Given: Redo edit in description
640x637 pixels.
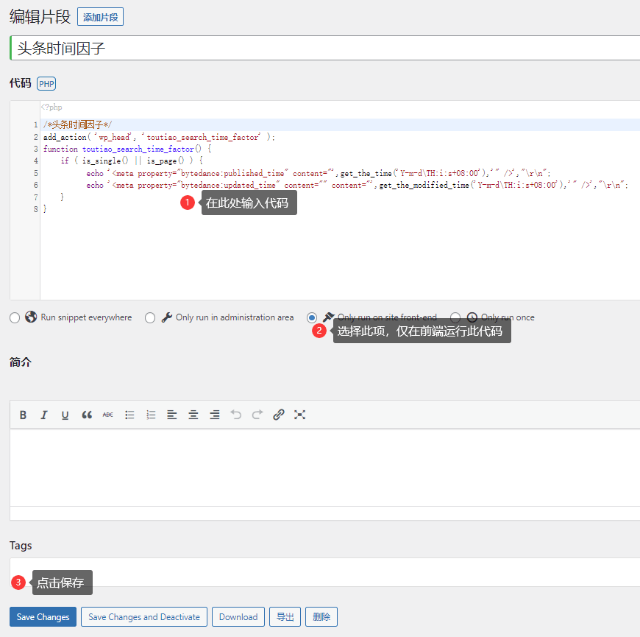Looking at the screenshot, I should (257, 415).
